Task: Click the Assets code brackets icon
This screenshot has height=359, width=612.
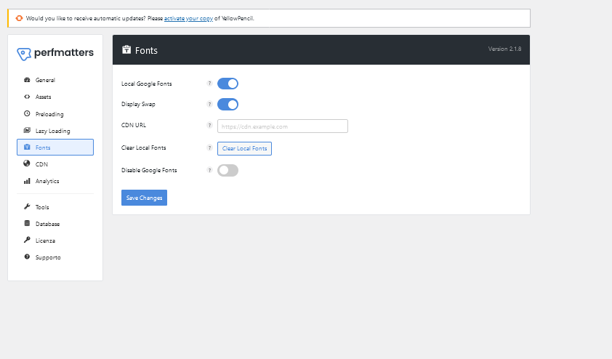Action: point(27,97)
